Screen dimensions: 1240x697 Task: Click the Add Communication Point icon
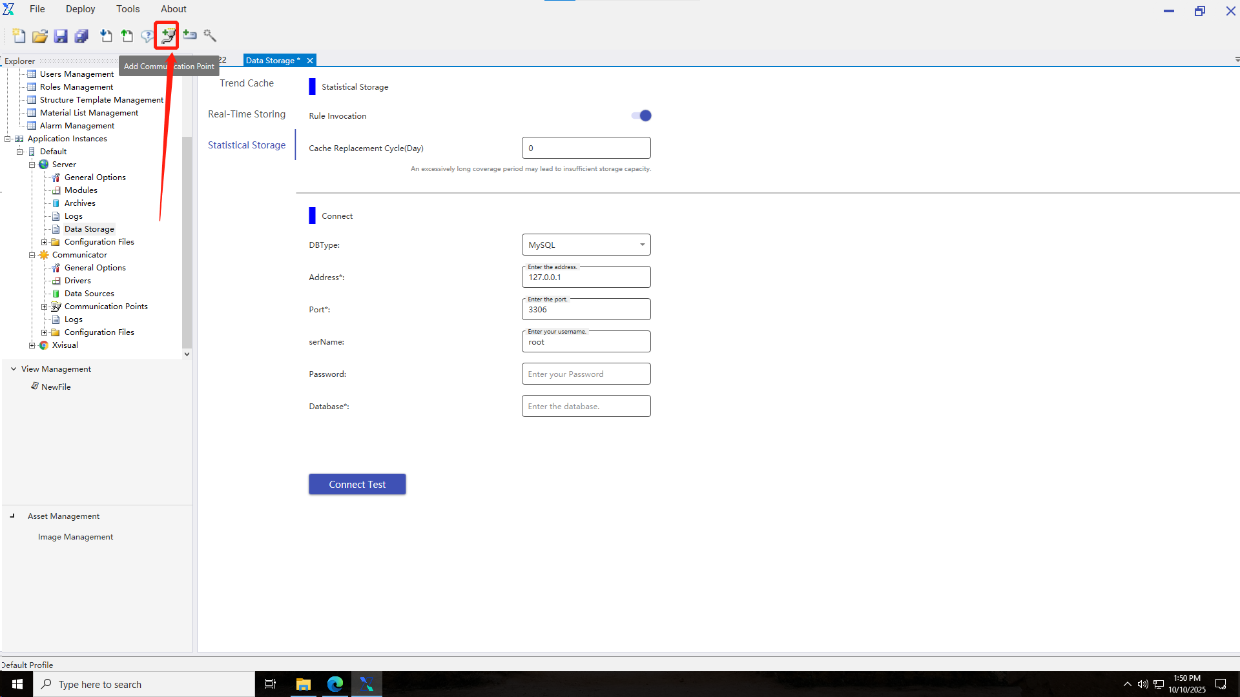[x=168, y=35]
